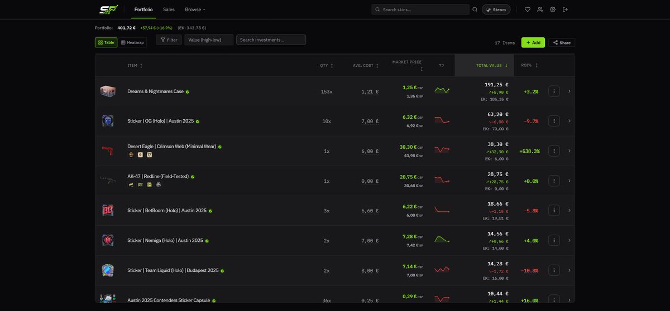
Task: Open the Sales tab
Action: click(x=169, y=9)
